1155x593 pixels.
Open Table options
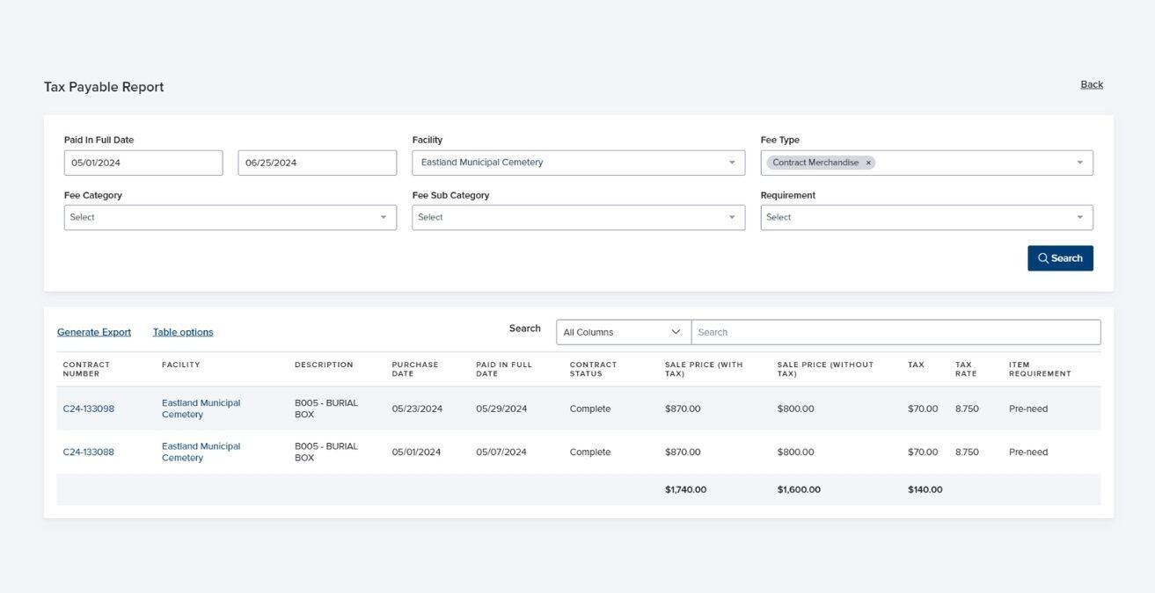183,332
